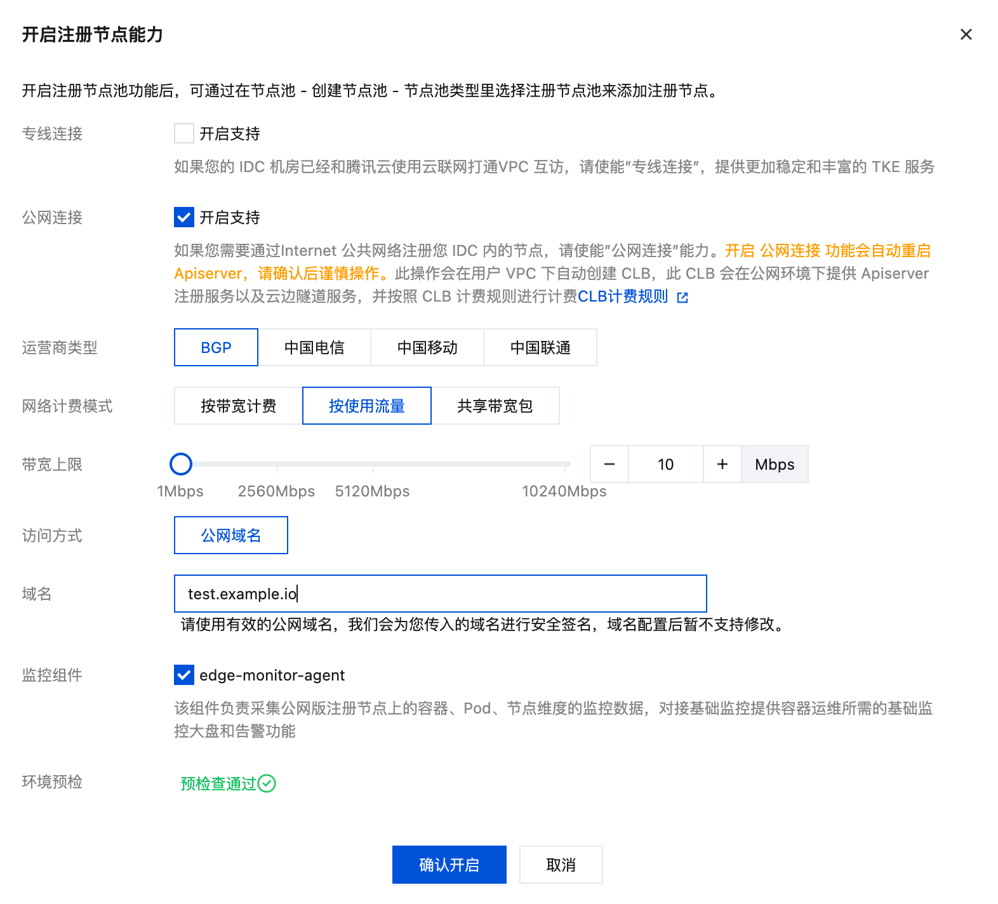Click the bandwidth value input field
Viewport: 998px width, 904px height.
[665, 464]
